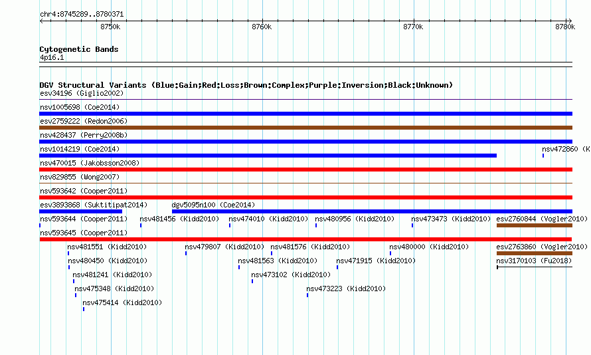
Task: Open nsv480000 (Kidd2010) variant
Action: click(x=429, y=247)
